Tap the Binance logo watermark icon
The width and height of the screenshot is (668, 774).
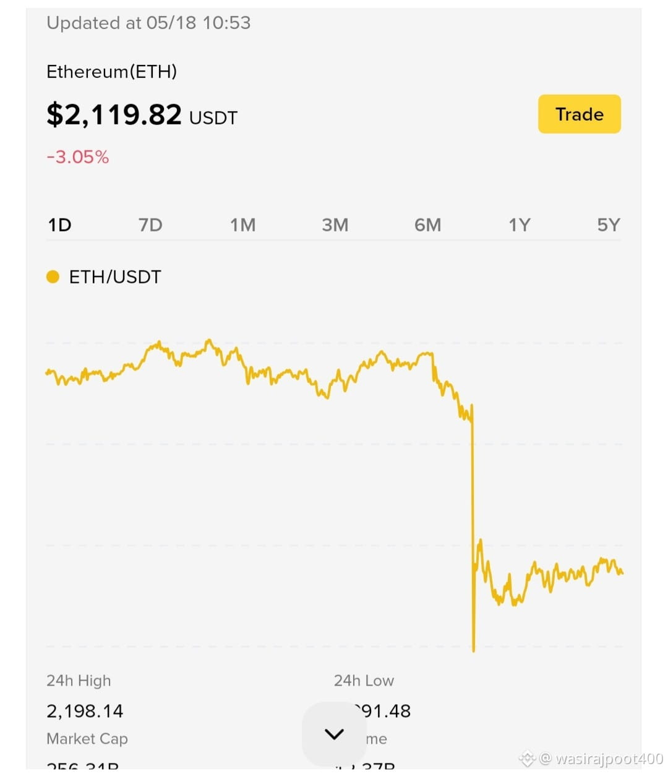527,758
